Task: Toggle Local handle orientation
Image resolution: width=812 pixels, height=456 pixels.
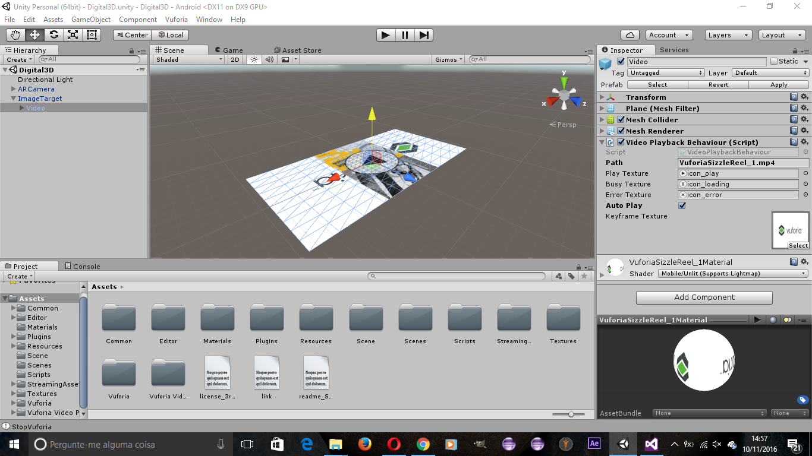Action: 170,35
